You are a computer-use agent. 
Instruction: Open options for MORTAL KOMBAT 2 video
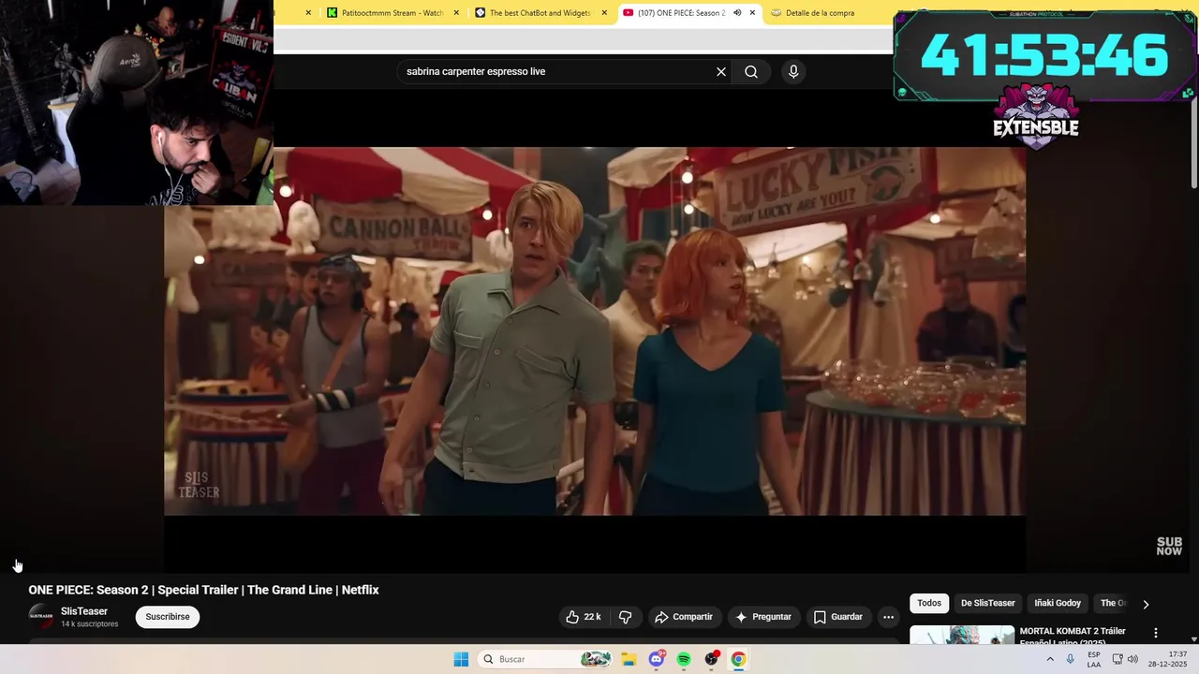tap(1155, 633)
